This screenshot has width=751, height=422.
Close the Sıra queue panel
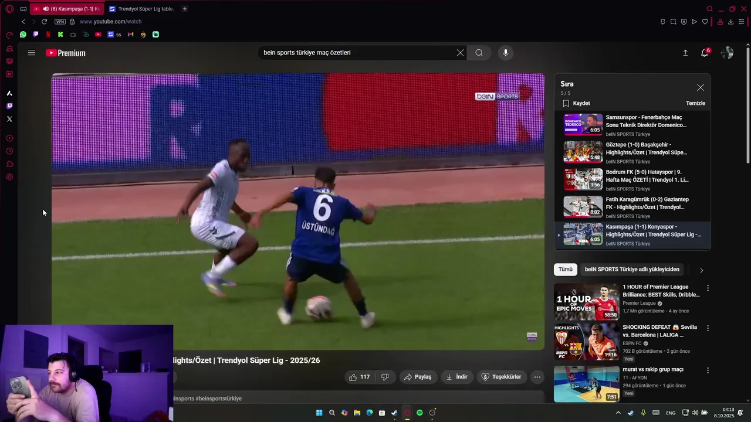coord(701,87)
